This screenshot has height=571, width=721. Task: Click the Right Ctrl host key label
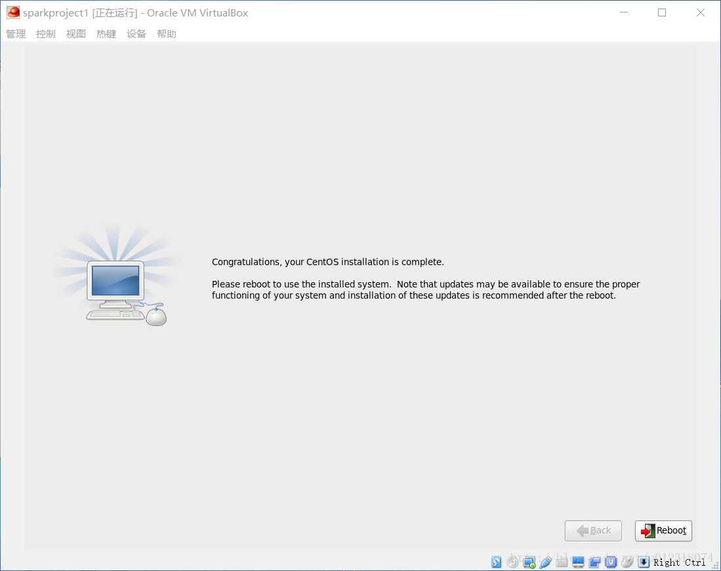click(x=680, y=562)
